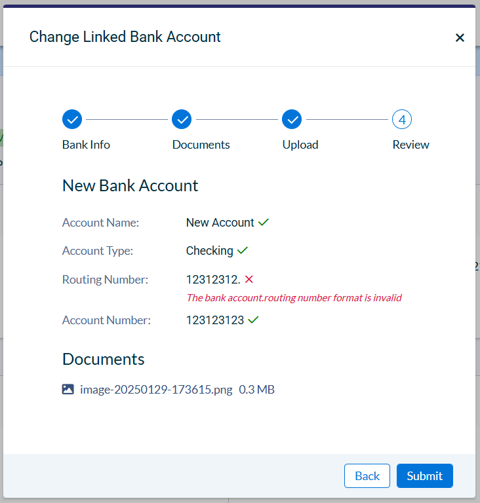Click the Documents step checkmark circle
480x503 pixels.
(182, 119)
